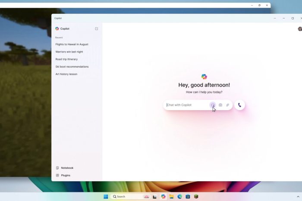Start a voice call with phone button
302x201 pixels.
coord(239,105)
